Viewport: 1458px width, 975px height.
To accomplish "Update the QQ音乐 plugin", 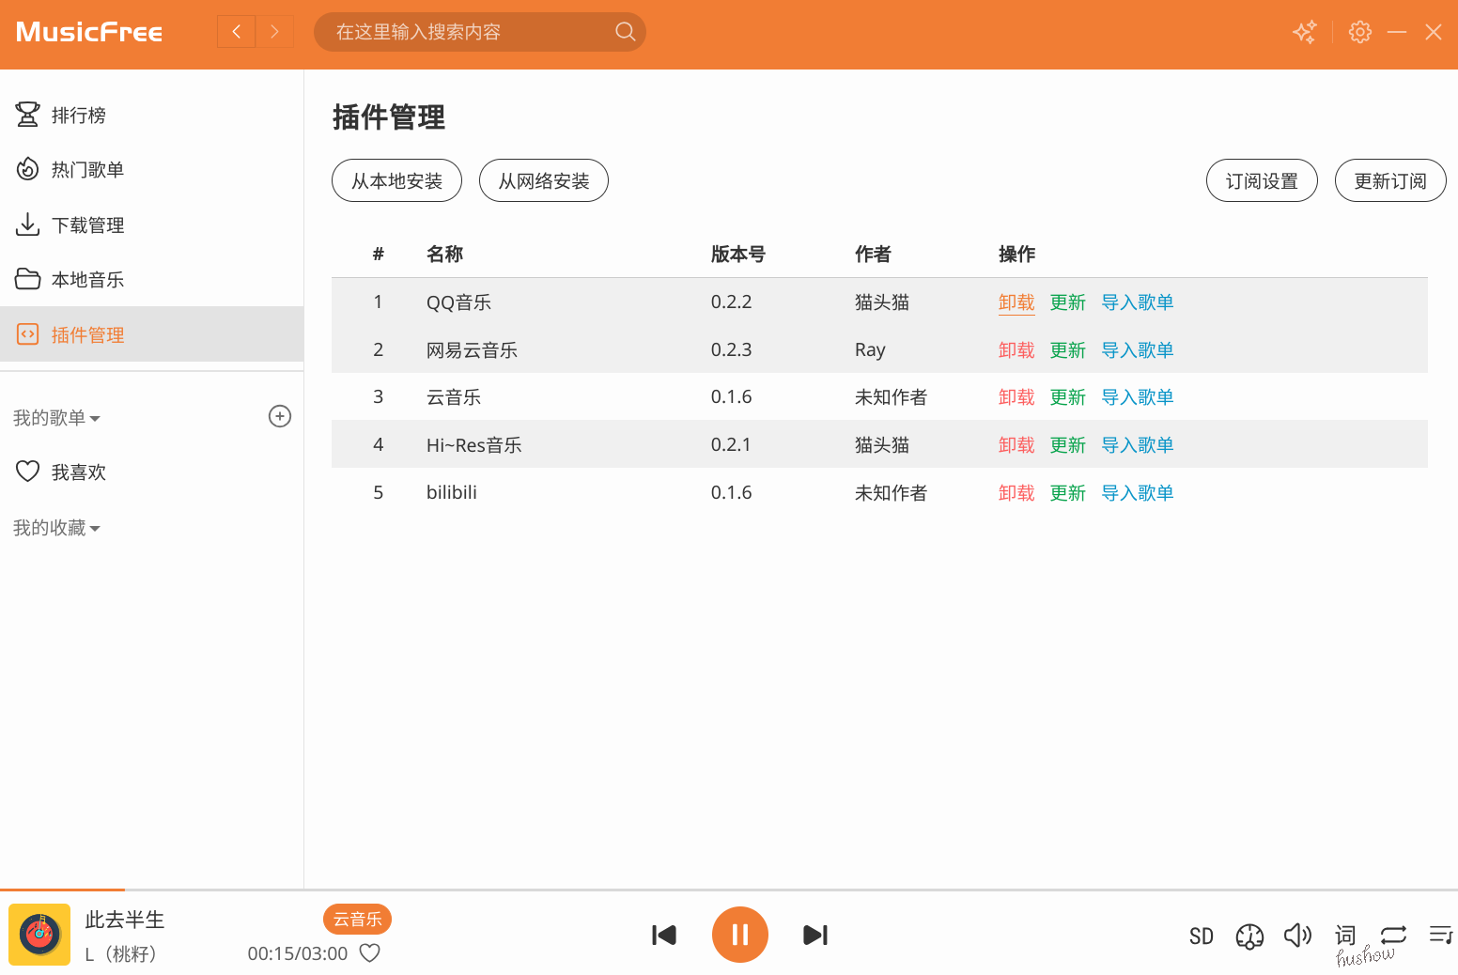I will [1068, 302].
